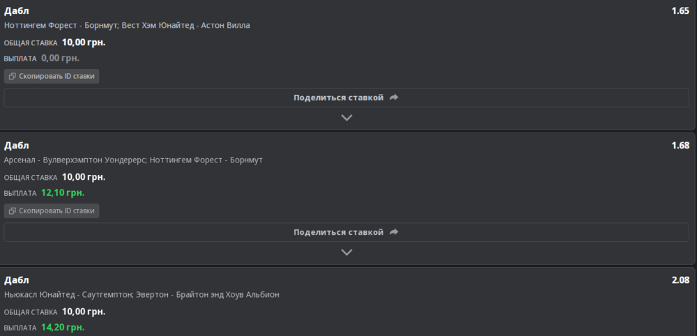Select the second 'Дабл' bet title
The width and height of the screenshot is (697, 336).
[x=17, y=146]
